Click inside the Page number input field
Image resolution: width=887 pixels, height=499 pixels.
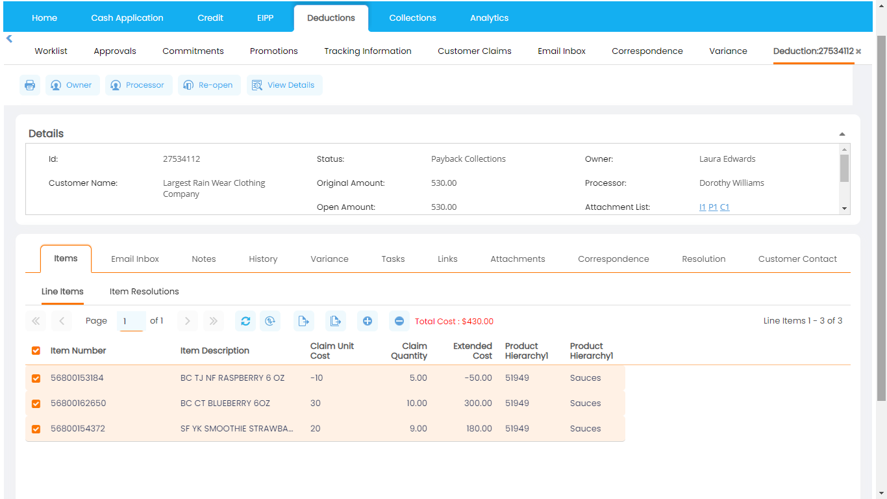[x=131, y=320]
